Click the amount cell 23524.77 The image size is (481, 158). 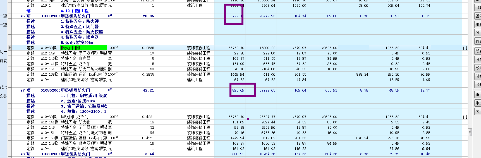tap(267, 117)
